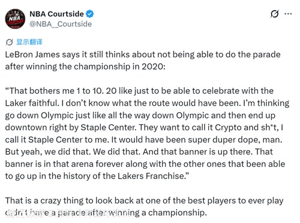Click the line ending "Lakers Franchise."
The height and width of the screenshot is (223, 300).
[97, 176]
